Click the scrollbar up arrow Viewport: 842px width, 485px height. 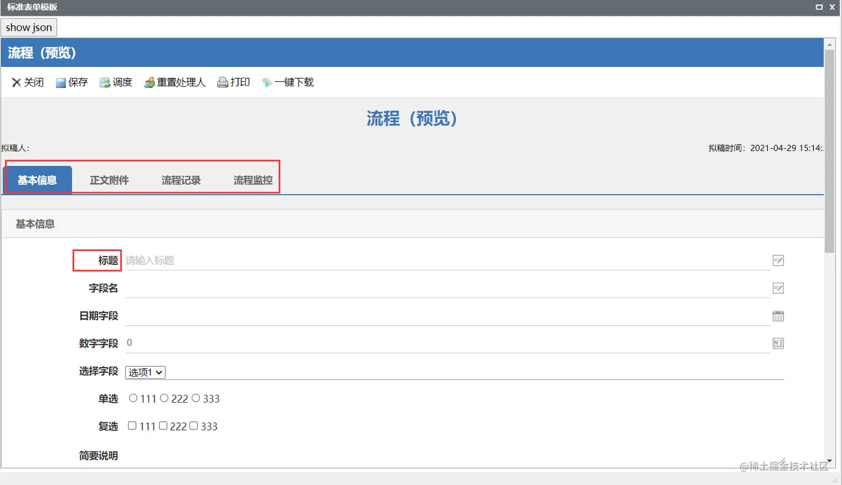(x=829, y=44)
